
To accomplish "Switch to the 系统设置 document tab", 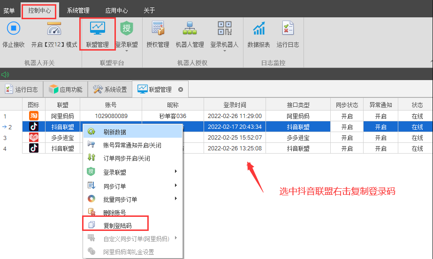I will coord(110,89).
